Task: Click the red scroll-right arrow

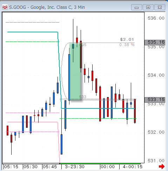Action: 162,166
